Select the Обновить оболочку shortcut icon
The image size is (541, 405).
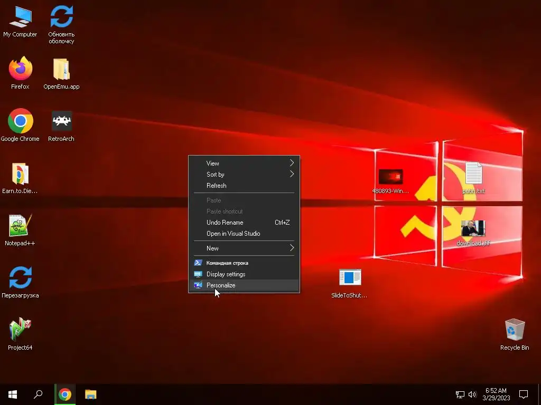[x=61, y=25]
